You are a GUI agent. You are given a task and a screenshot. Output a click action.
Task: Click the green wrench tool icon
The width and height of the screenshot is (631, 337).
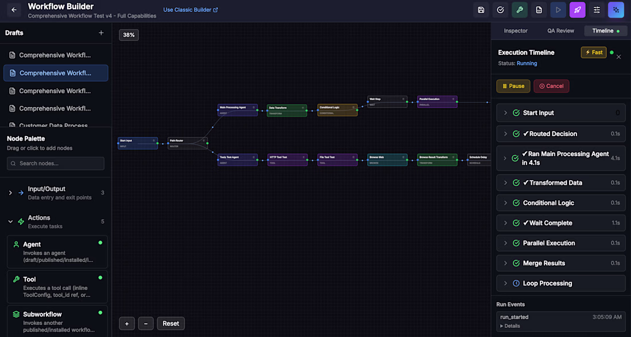(x=520, y=10)
